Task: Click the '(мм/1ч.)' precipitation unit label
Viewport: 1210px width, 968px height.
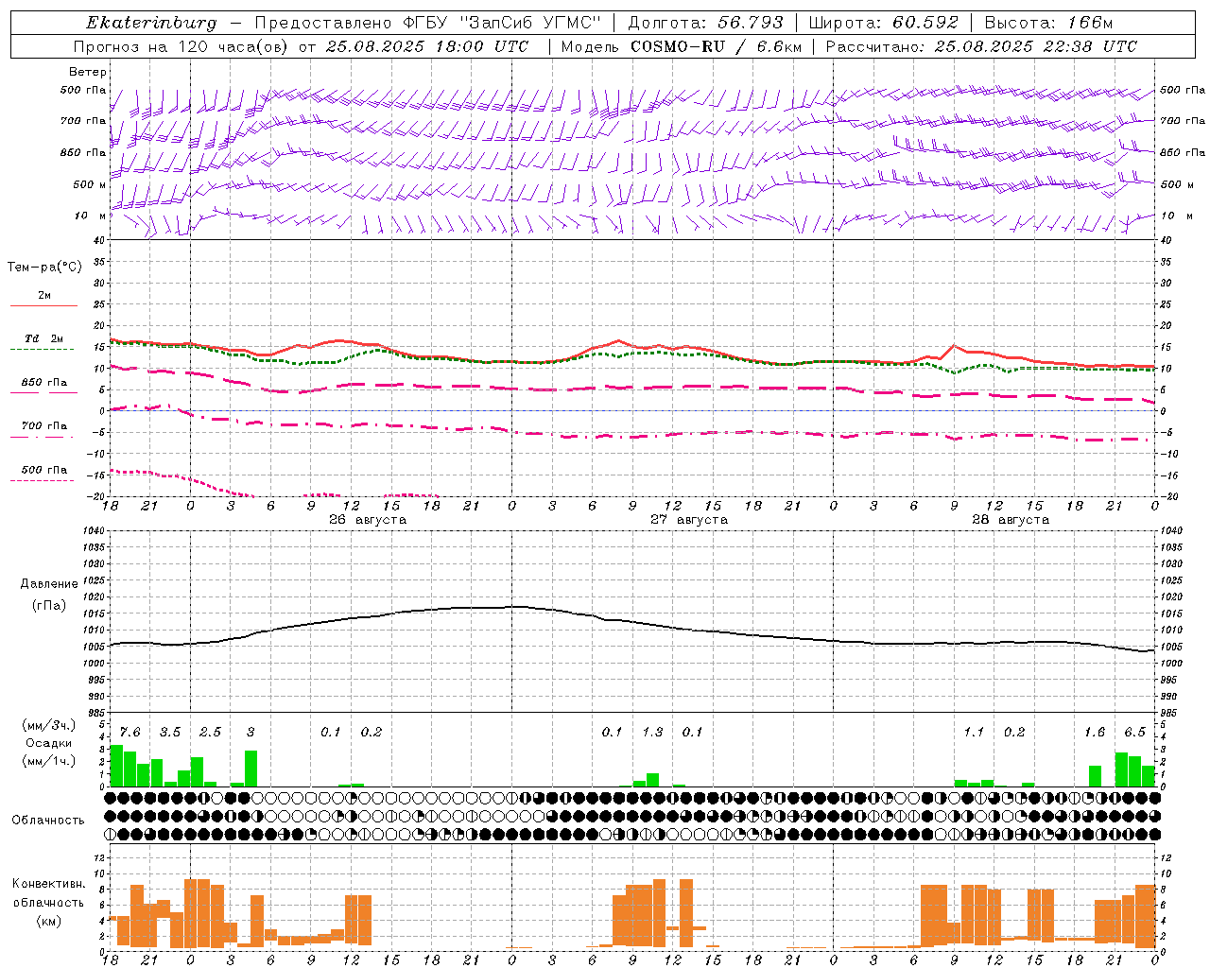Action: click(49, 761)
